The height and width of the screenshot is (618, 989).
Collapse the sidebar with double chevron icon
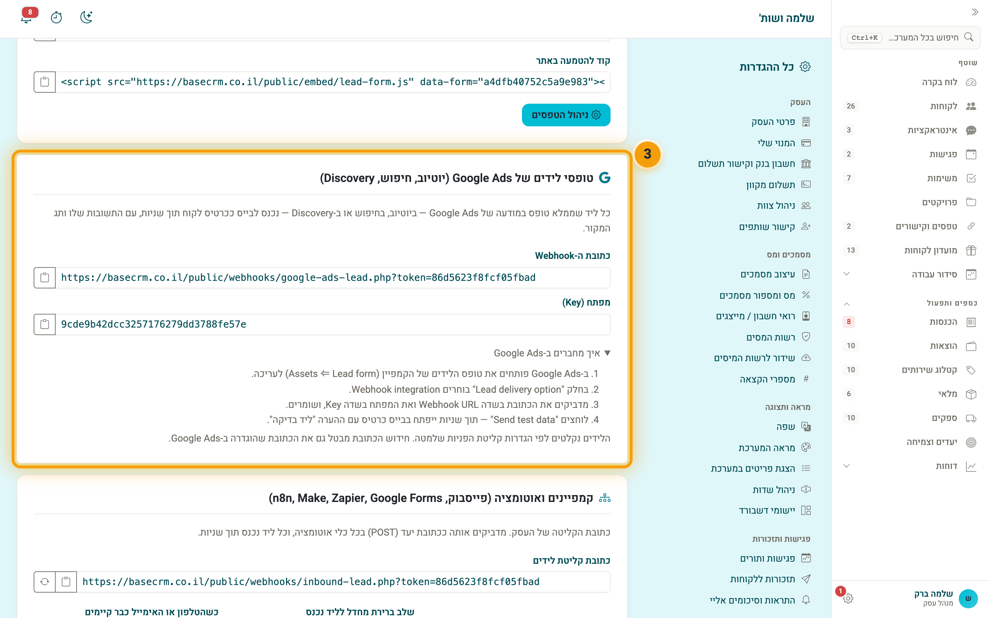coord(975,12)
